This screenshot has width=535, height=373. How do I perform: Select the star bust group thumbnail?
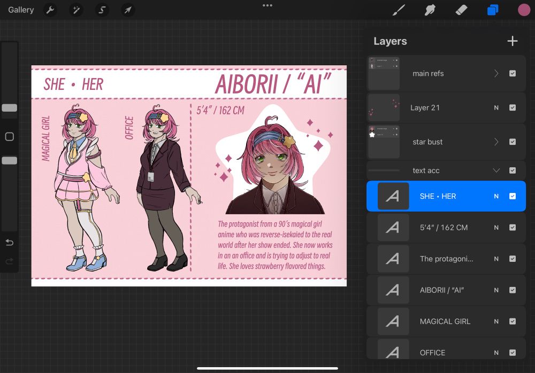click(384, 142)
